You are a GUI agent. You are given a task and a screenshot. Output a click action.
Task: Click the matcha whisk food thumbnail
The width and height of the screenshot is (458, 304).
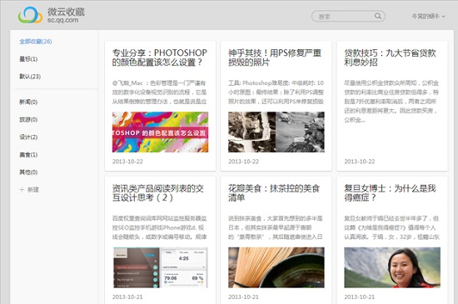[x=276, y=267]
